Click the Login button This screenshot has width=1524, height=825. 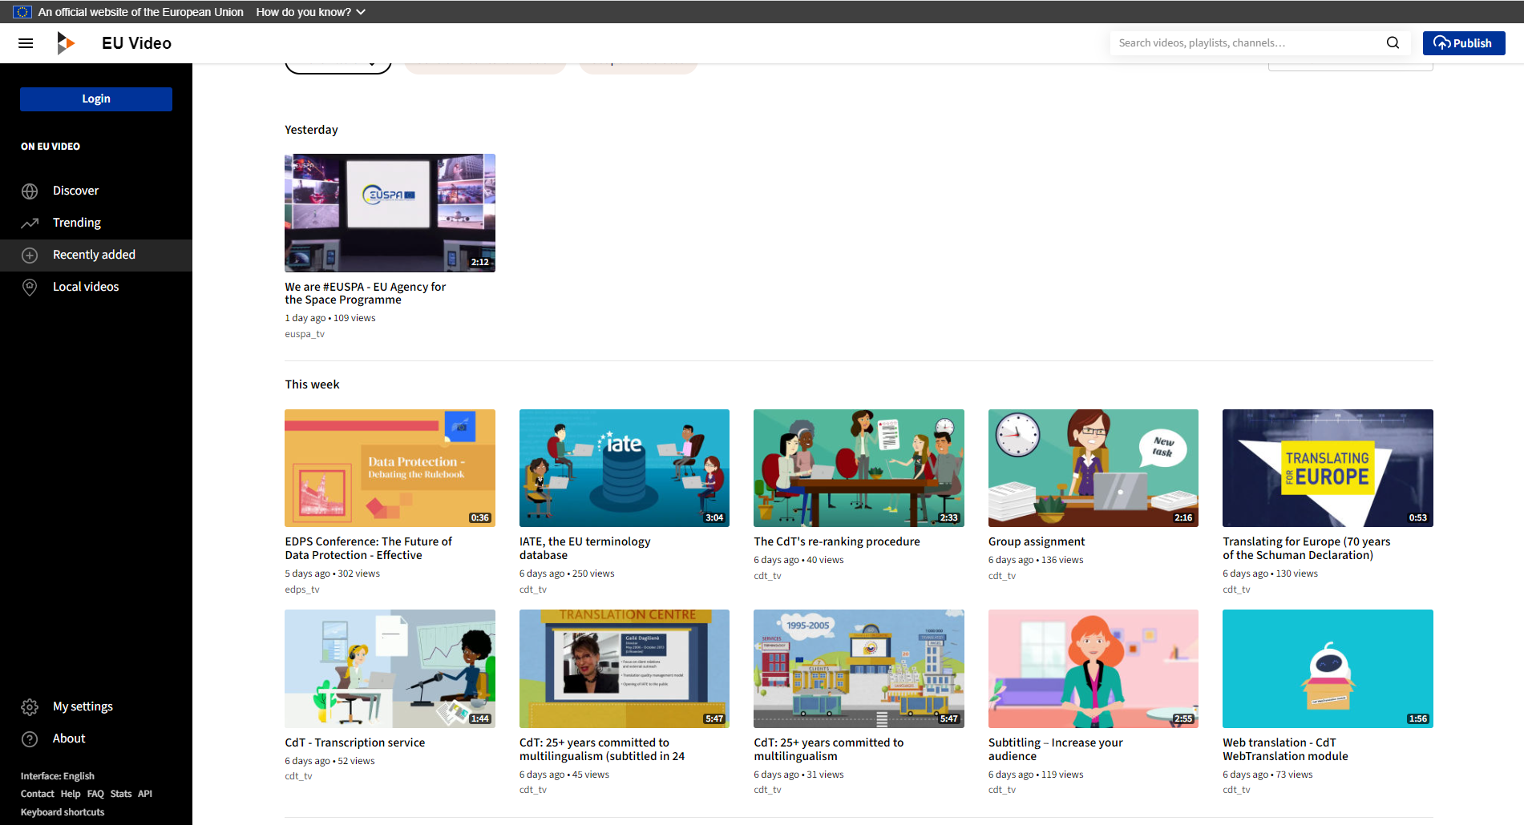click(x=95, y=99)
